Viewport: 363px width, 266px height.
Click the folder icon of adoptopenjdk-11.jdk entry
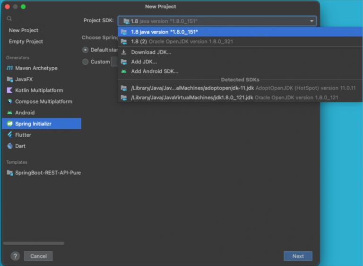(124, 88)
